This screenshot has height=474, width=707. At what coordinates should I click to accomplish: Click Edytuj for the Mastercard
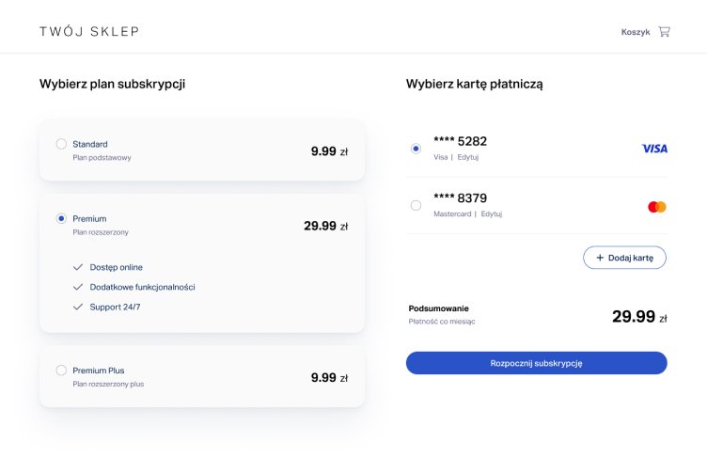pos(491,214)
